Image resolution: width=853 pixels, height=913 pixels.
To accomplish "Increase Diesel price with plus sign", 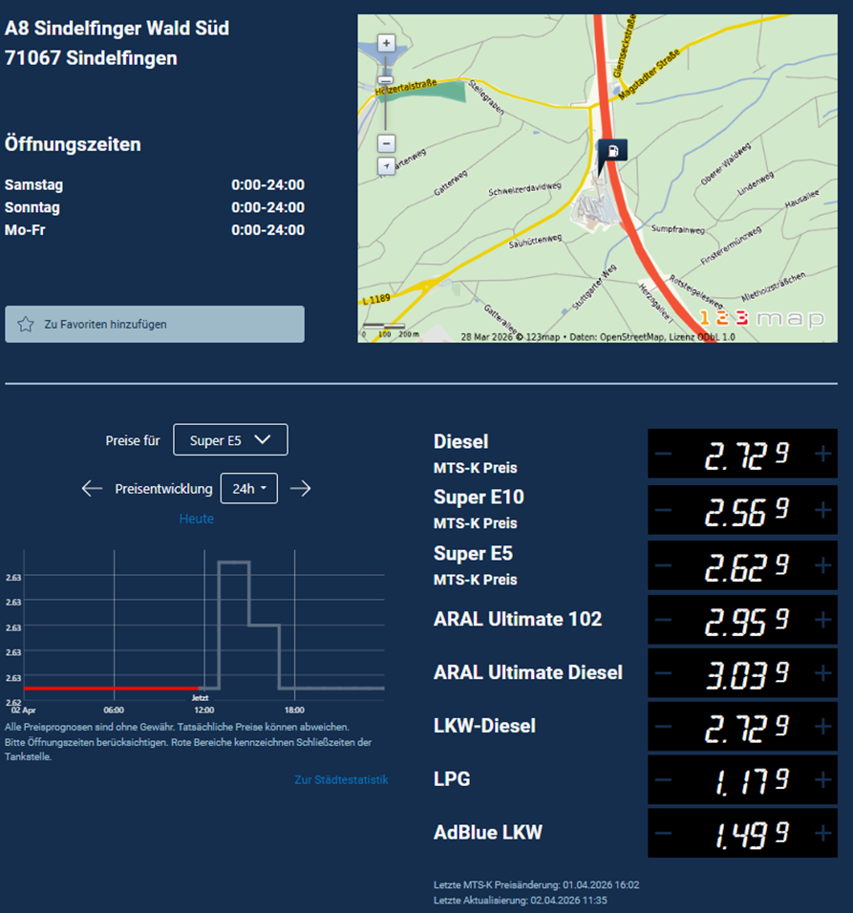I will (x=822, y=455).
